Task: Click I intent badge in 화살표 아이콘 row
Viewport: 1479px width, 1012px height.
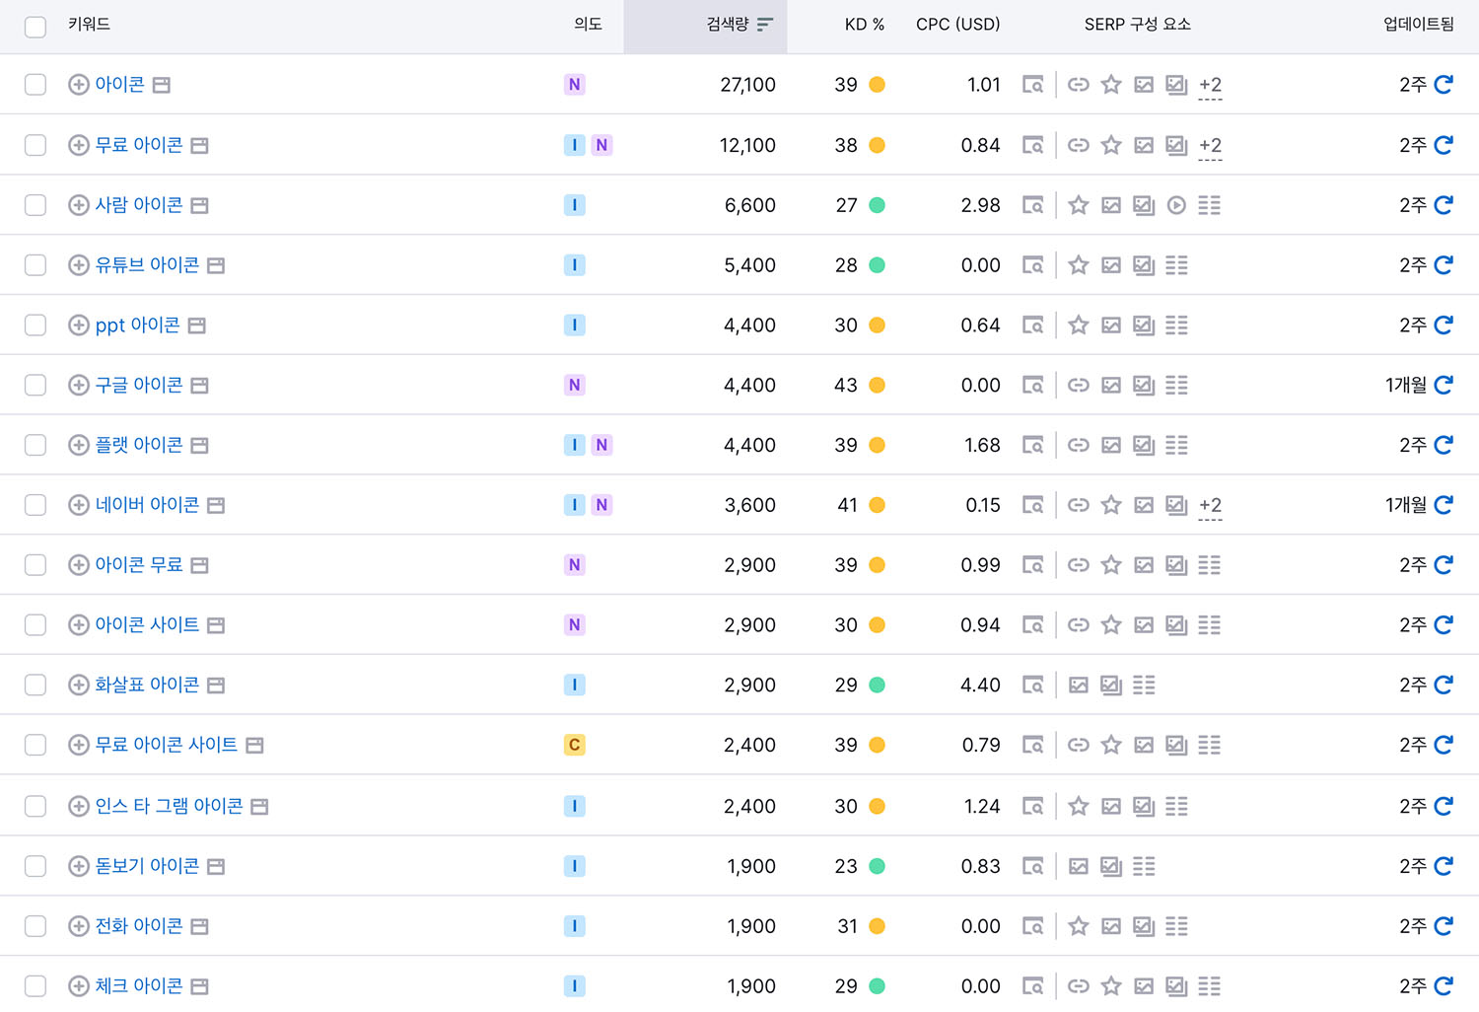Action: pos(574,685)
